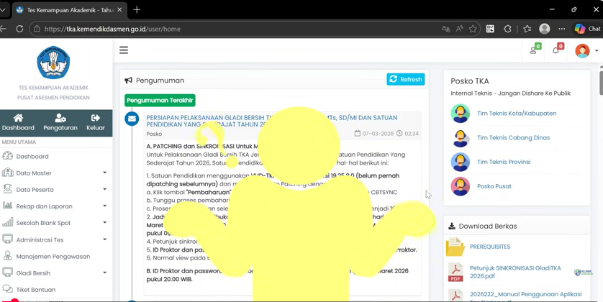
Task: Click PDF icon for Petunjuk SINKRONISASI
Action: click(455, 272)
